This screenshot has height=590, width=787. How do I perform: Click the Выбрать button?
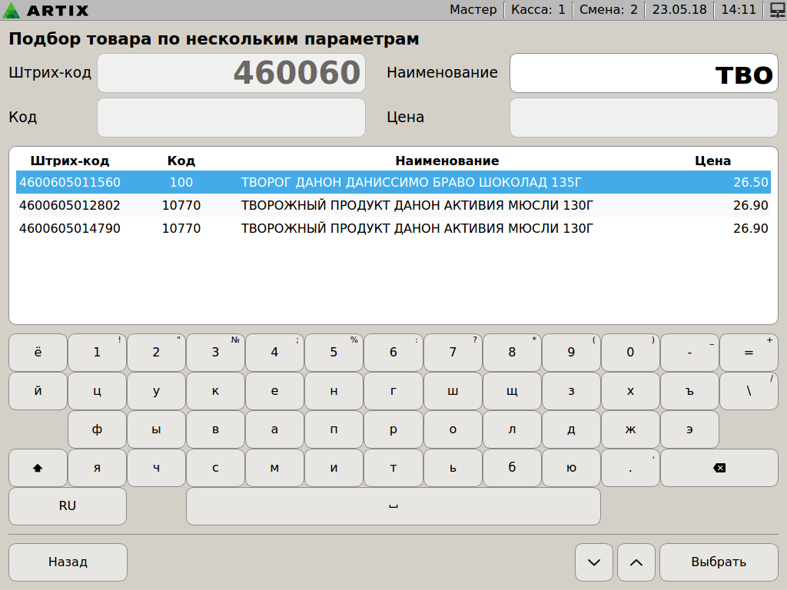[x=719, y=562]
